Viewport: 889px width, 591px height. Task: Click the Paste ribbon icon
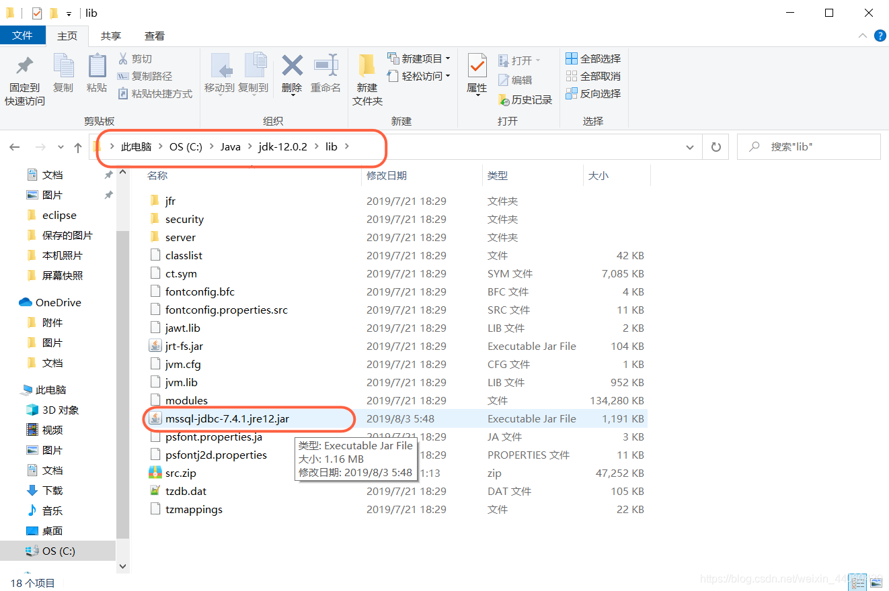point(97,66)
